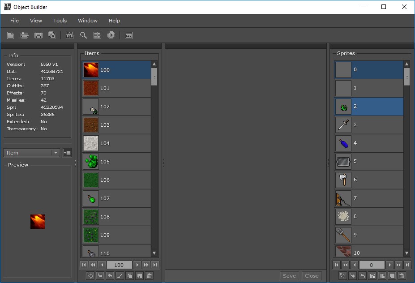Open the Tools menu
The height and width of the screenshot is (283, 415).
click(60, 21)
